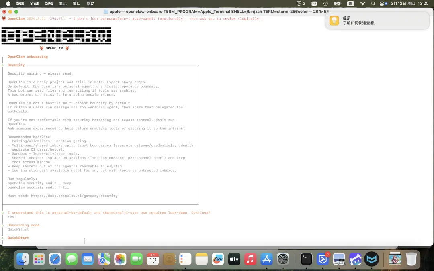Click the "Pairing/allowlists + mention gating." line
This screenshot has width=434, height=271.
pos(47,141)
